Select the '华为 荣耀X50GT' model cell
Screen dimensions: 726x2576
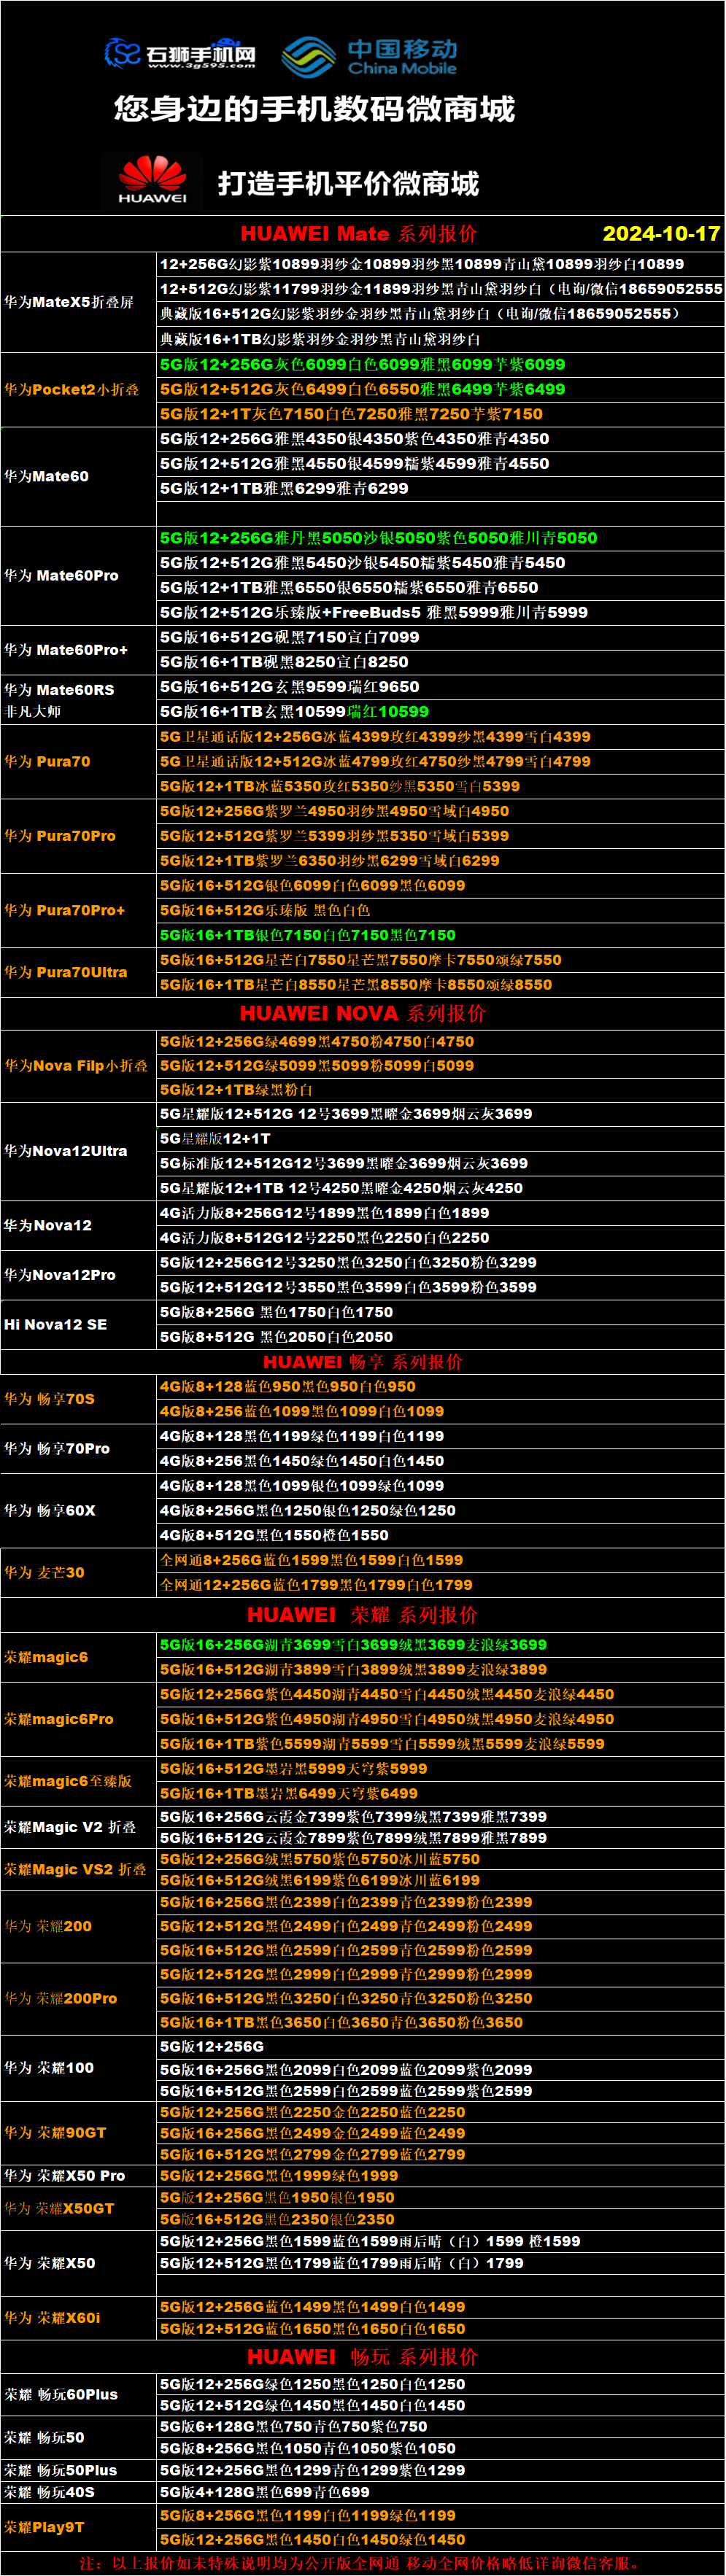78,2208
